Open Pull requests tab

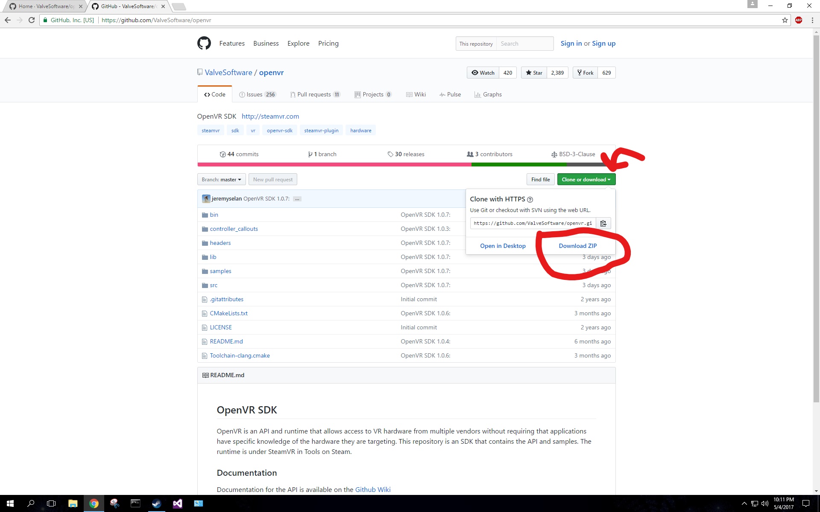click(x=315, y=94)
